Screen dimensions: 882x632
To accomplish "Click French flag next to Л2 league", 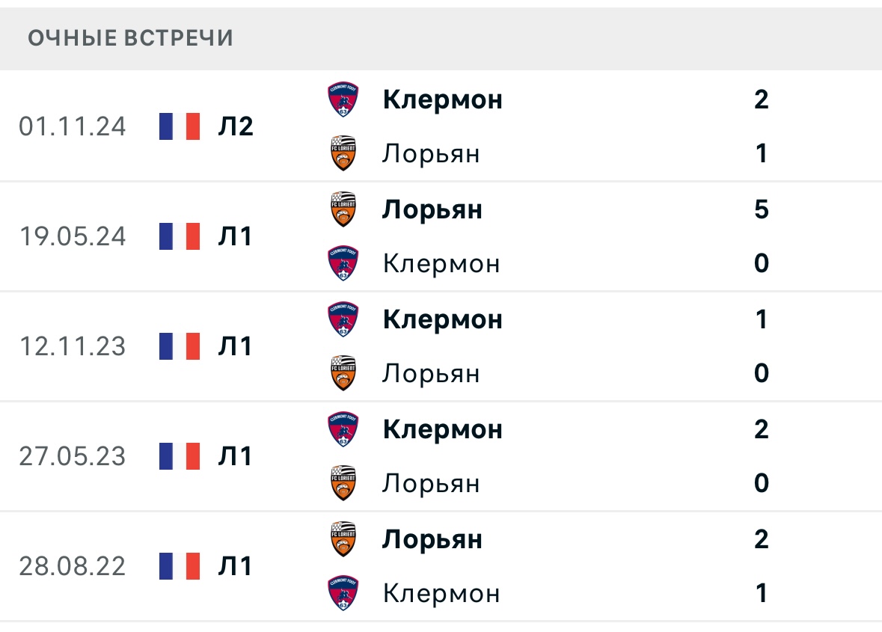I will [x=180, y=126].
